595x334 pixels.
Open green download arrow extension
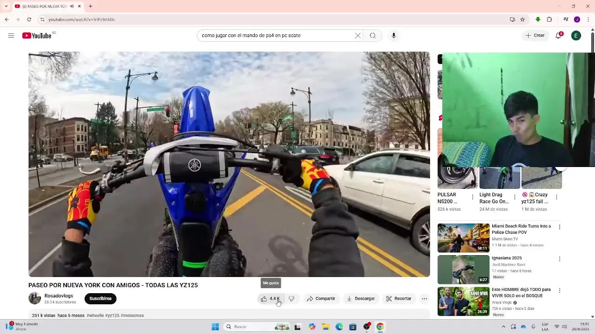(x=538, y=19)
